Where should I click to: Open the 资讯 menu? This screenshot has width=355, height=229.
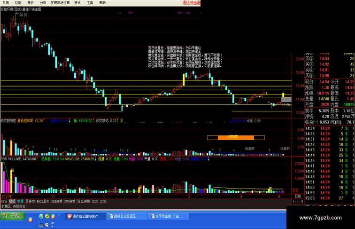click(x=77, y=3)
